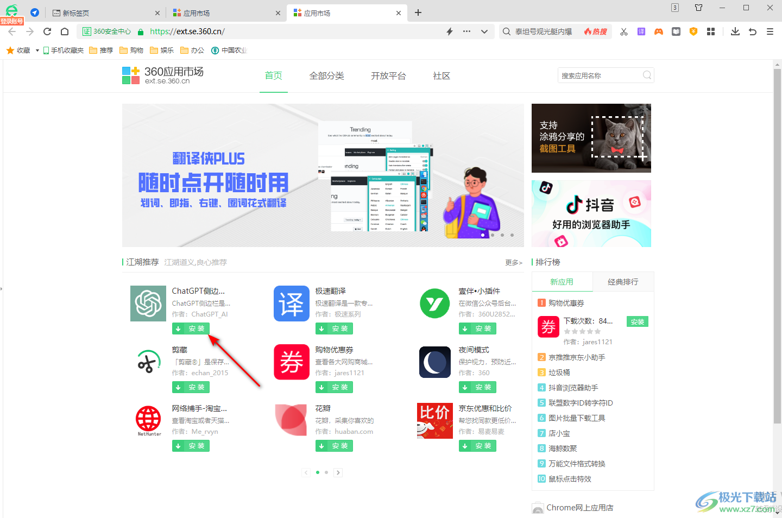Image resolution: width=782 pixels, height=518 pixels.
Task: Open the 全部分类 navigation item
Action: (327, 76)
